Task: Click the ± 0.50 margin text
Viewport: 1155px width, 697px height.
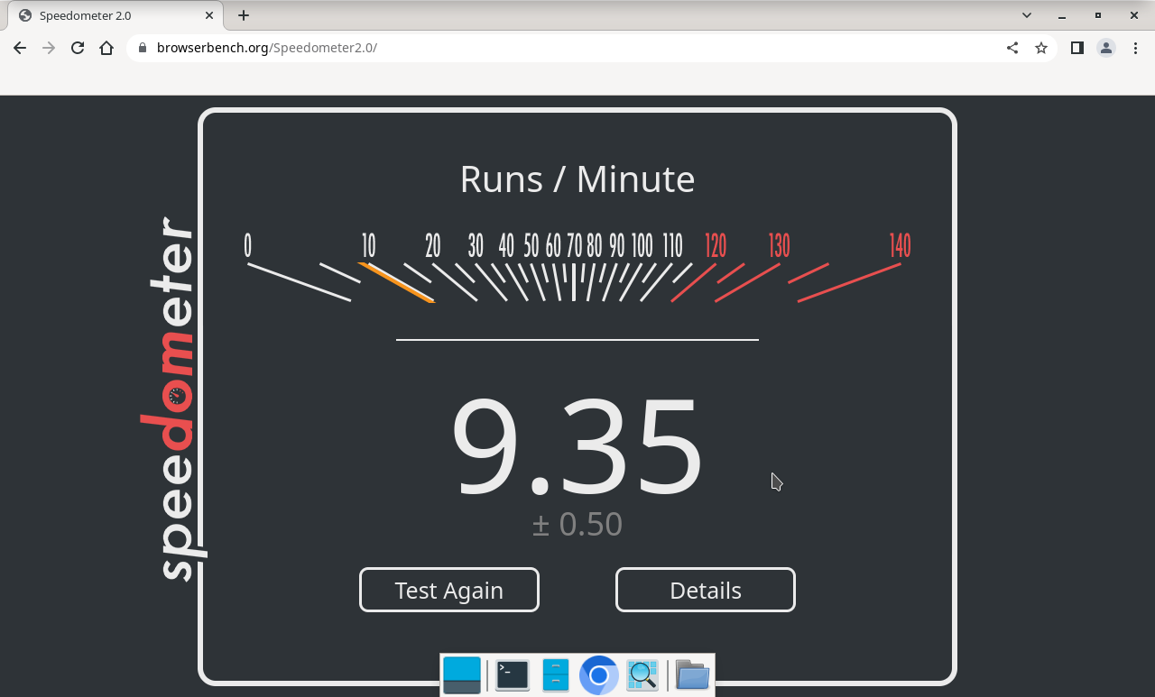Action: (x=577, y=524)
